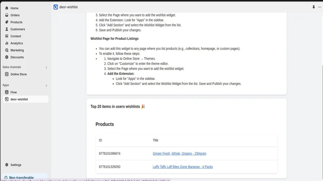Screen dimensions: 323x181
Task: Click the Discounts badge icon
Action: tap(7, 57)
